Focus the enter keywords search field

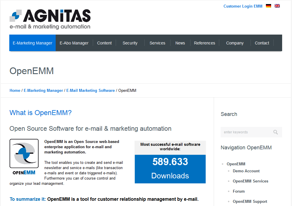point(246,132)
